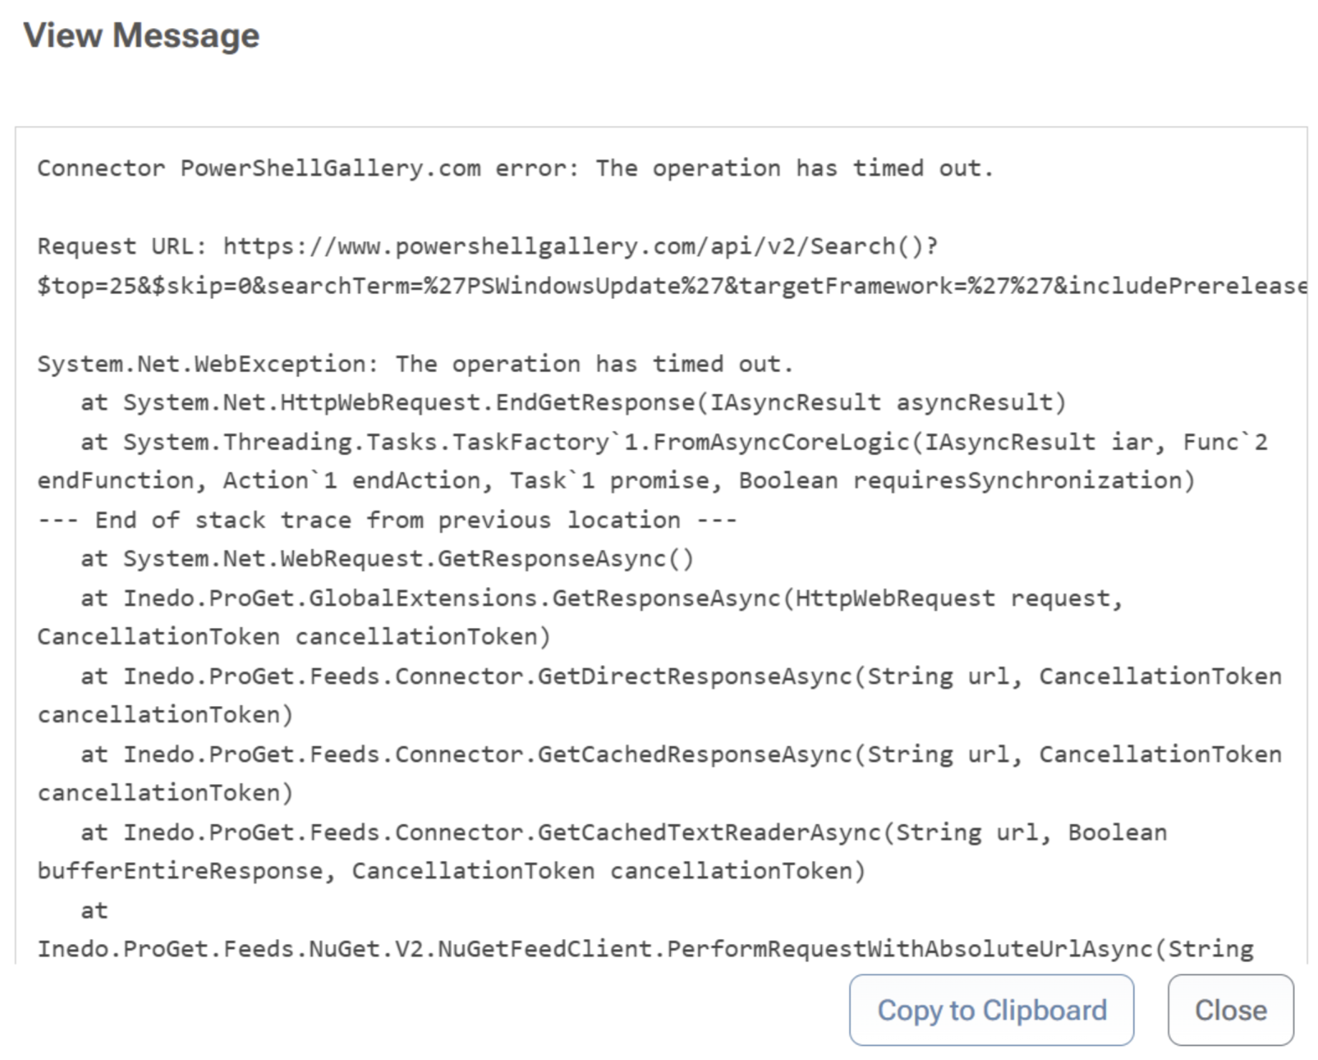Click the GlobalExtensions.GetResponseAsync stack line
The width and height of the screenshot is (1318, 1060).
(x=602, y=598)
